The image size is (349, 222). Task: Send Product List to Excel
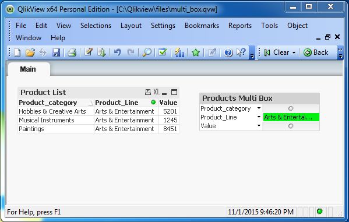(156, 92)
